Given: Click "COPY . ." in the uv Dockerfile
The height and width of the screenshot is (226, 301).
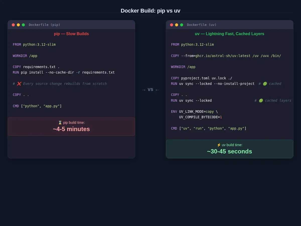Looking at the screenshot, I should pyautogui.click(x=179, y=95).
